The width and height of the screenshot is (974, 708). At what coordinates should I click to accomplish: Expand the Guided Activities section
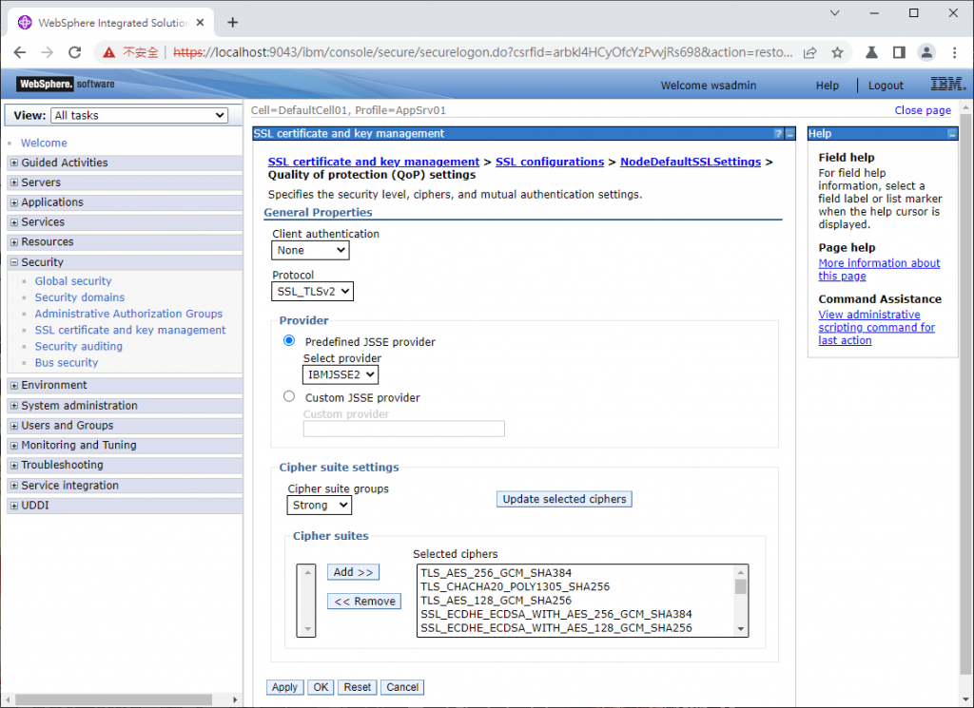(14, 163)
